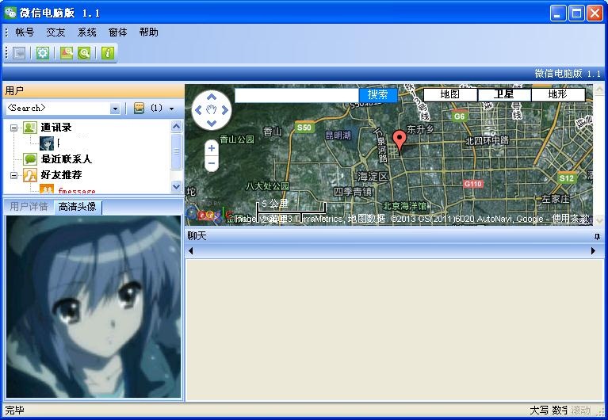Select fmessage in the user tree
This screenshot has height=420, width=608.
[x=77, y=190]
